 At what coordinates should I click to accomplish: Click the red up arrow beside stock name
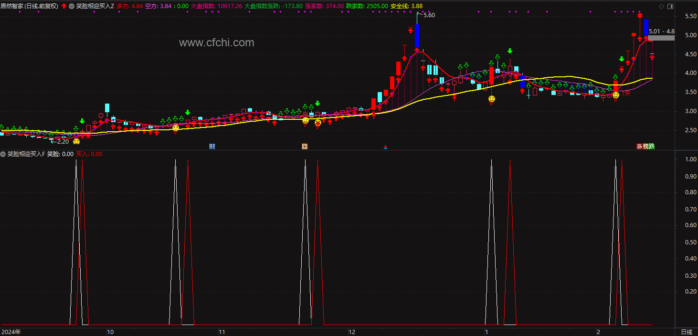[x=64, y=6]
